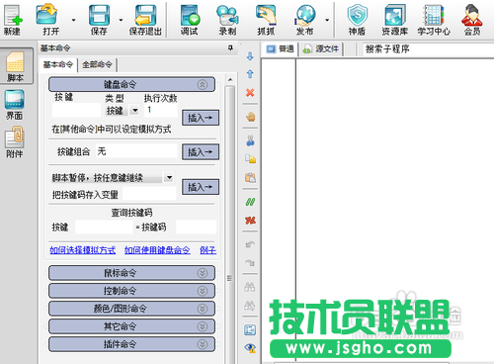Start debugging with 调试 icon
Viewport: 494px width, 364px height.
tap(190, 19)
